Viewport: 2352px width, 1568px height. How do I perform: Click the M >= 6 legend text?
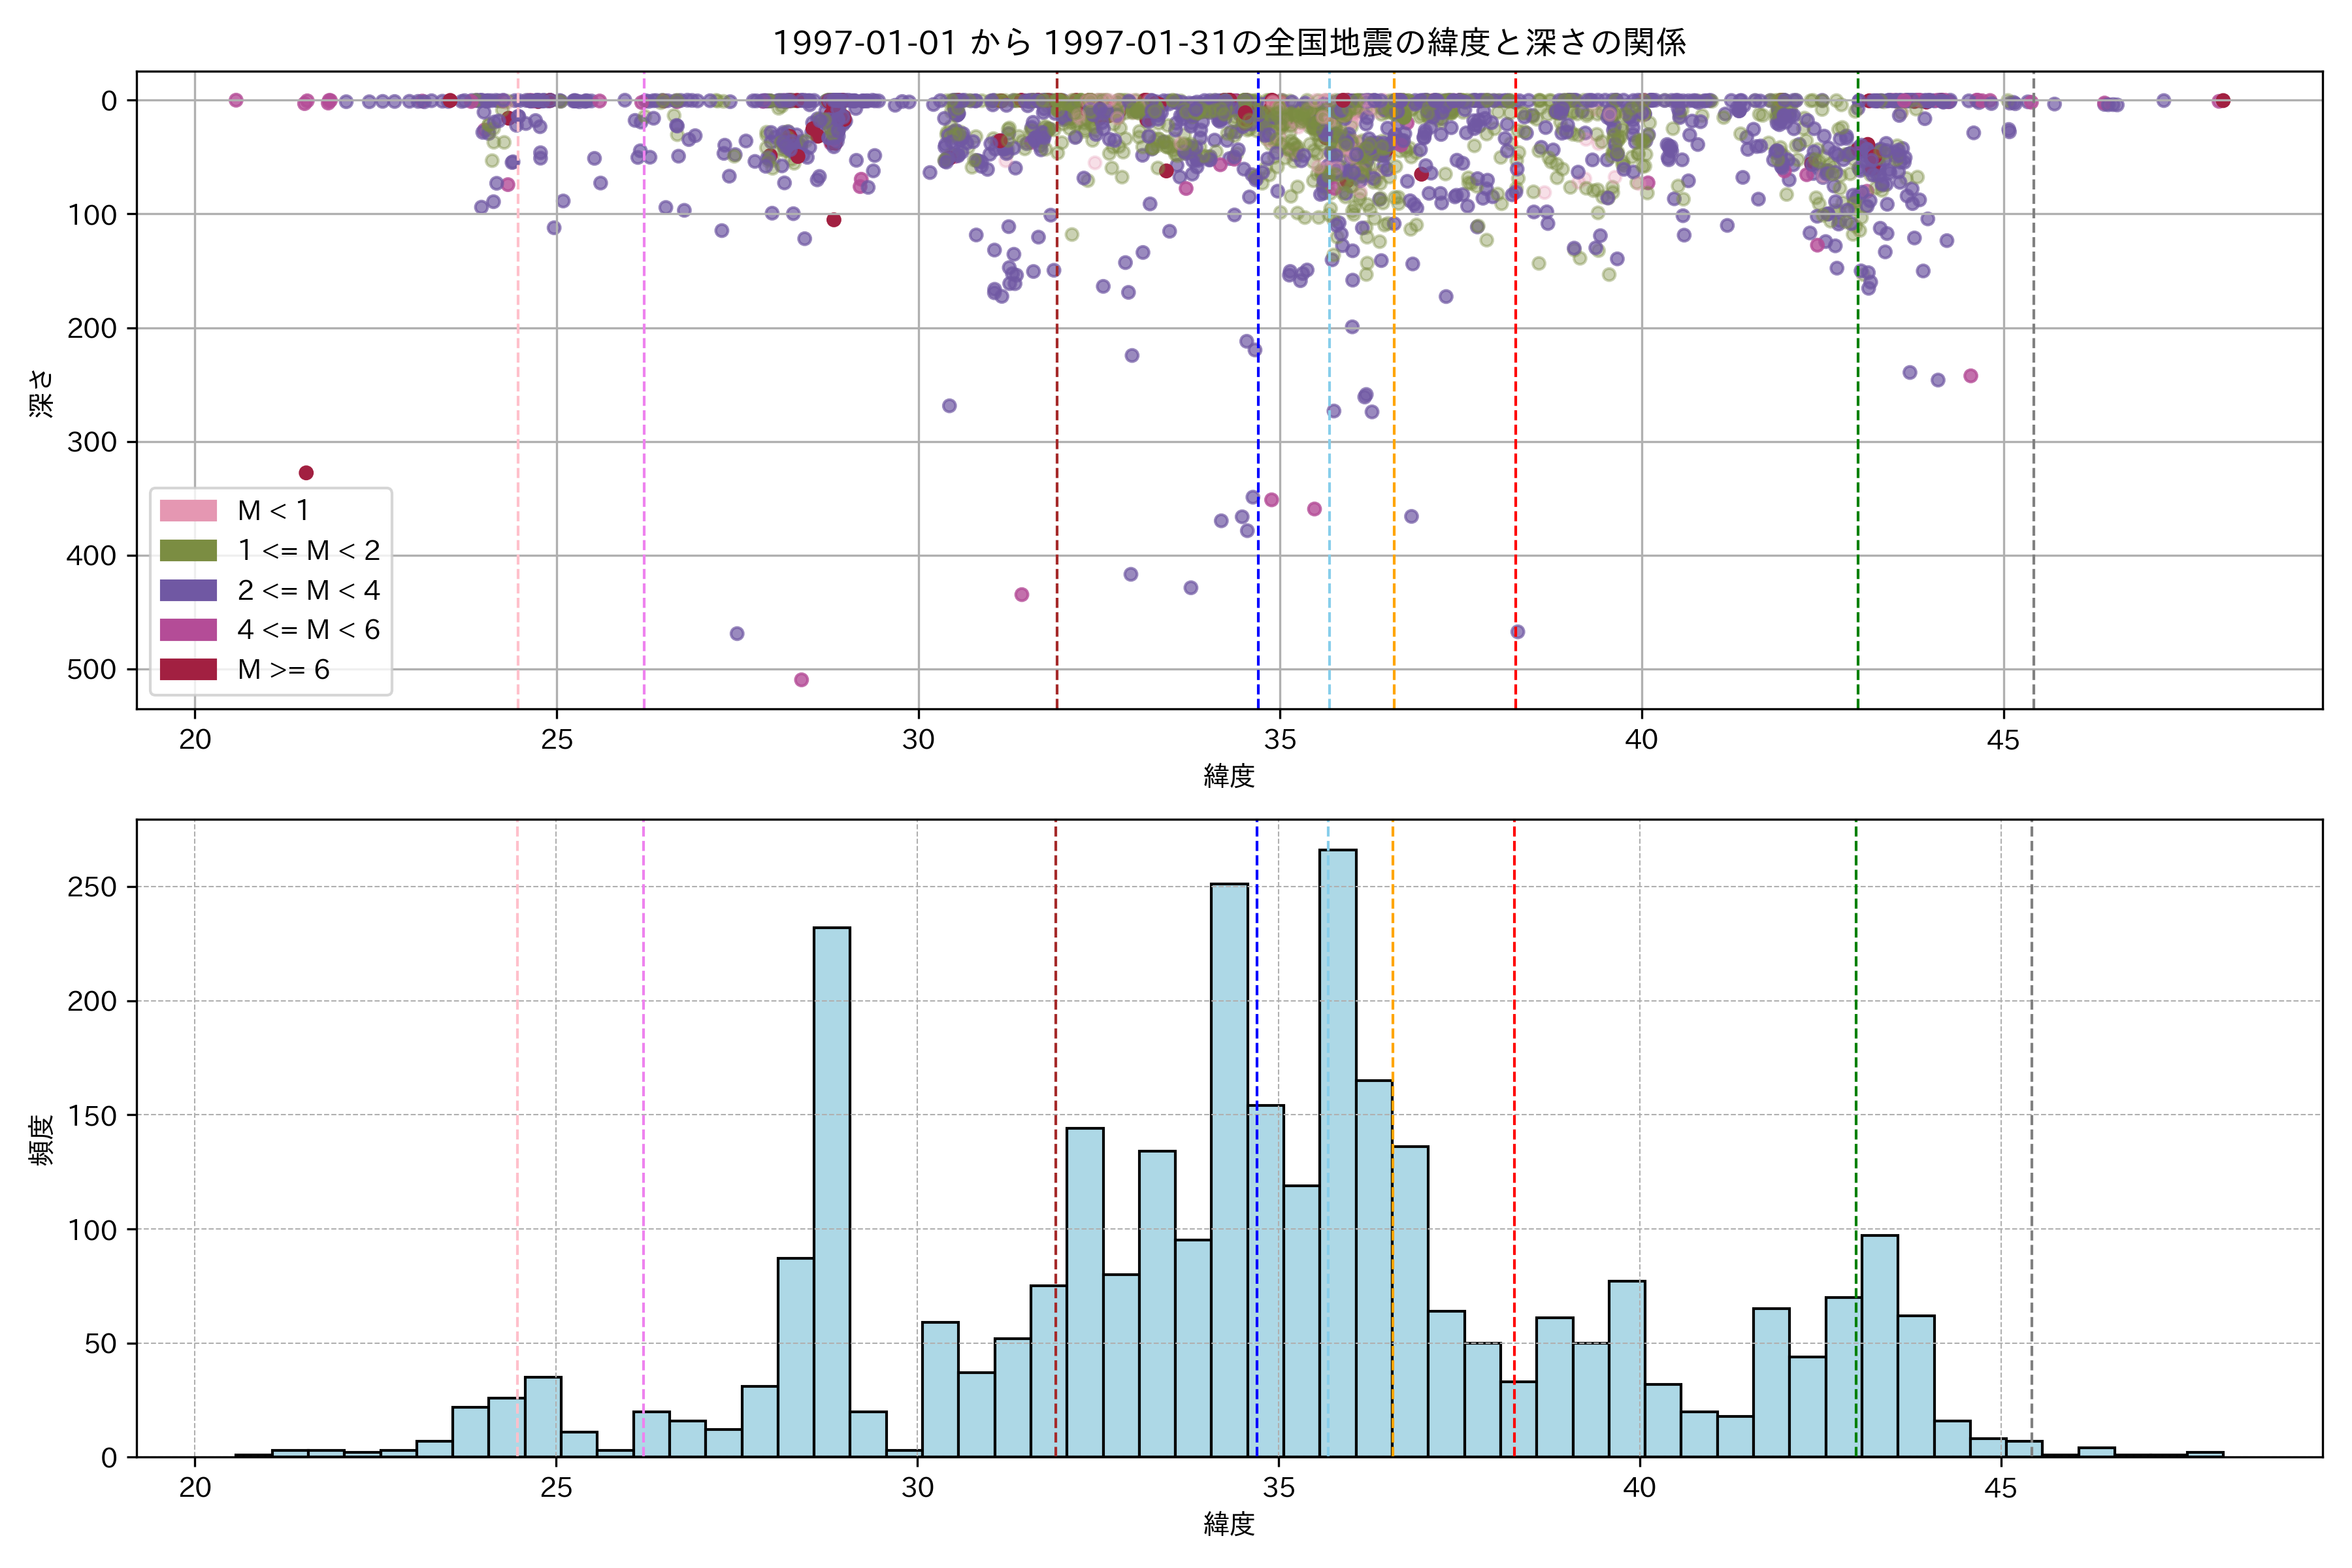(x=283, y=670)
